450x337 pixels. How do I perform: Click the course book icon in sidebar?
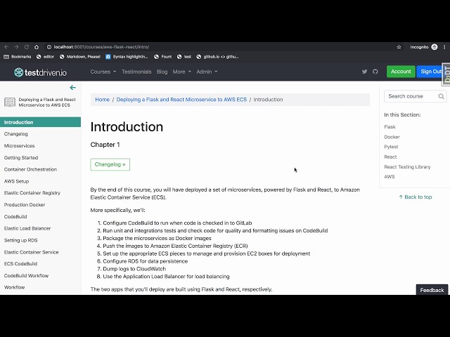point(10,102)
